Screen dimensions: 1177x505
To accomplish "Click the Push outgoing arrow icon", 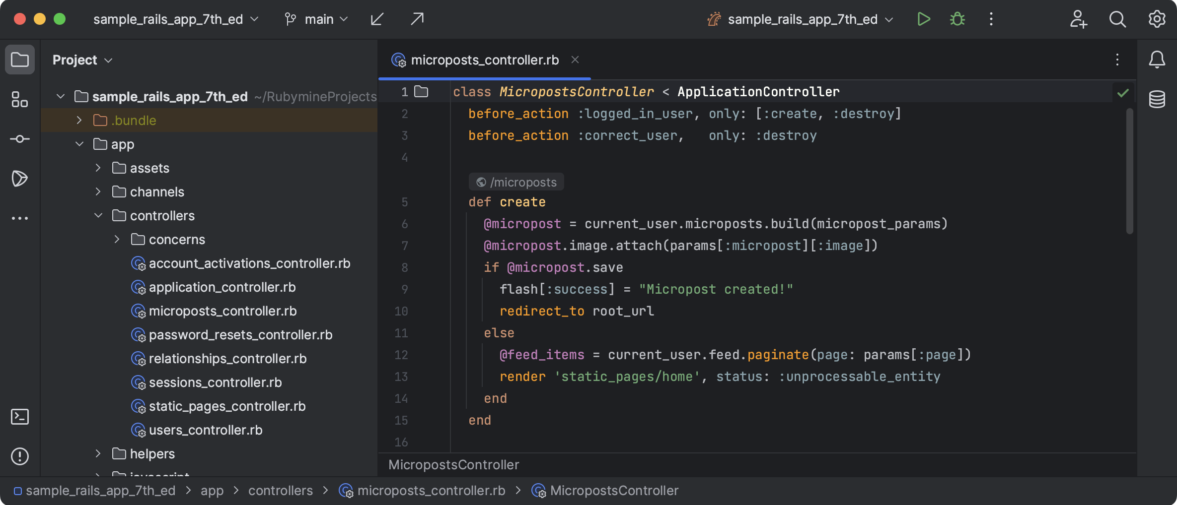I will point(417,19).
